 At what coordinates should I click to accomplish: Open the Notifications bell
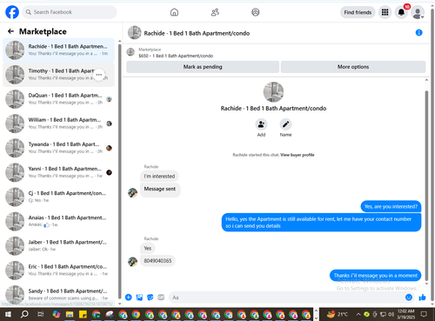click(x=401, y=12)
